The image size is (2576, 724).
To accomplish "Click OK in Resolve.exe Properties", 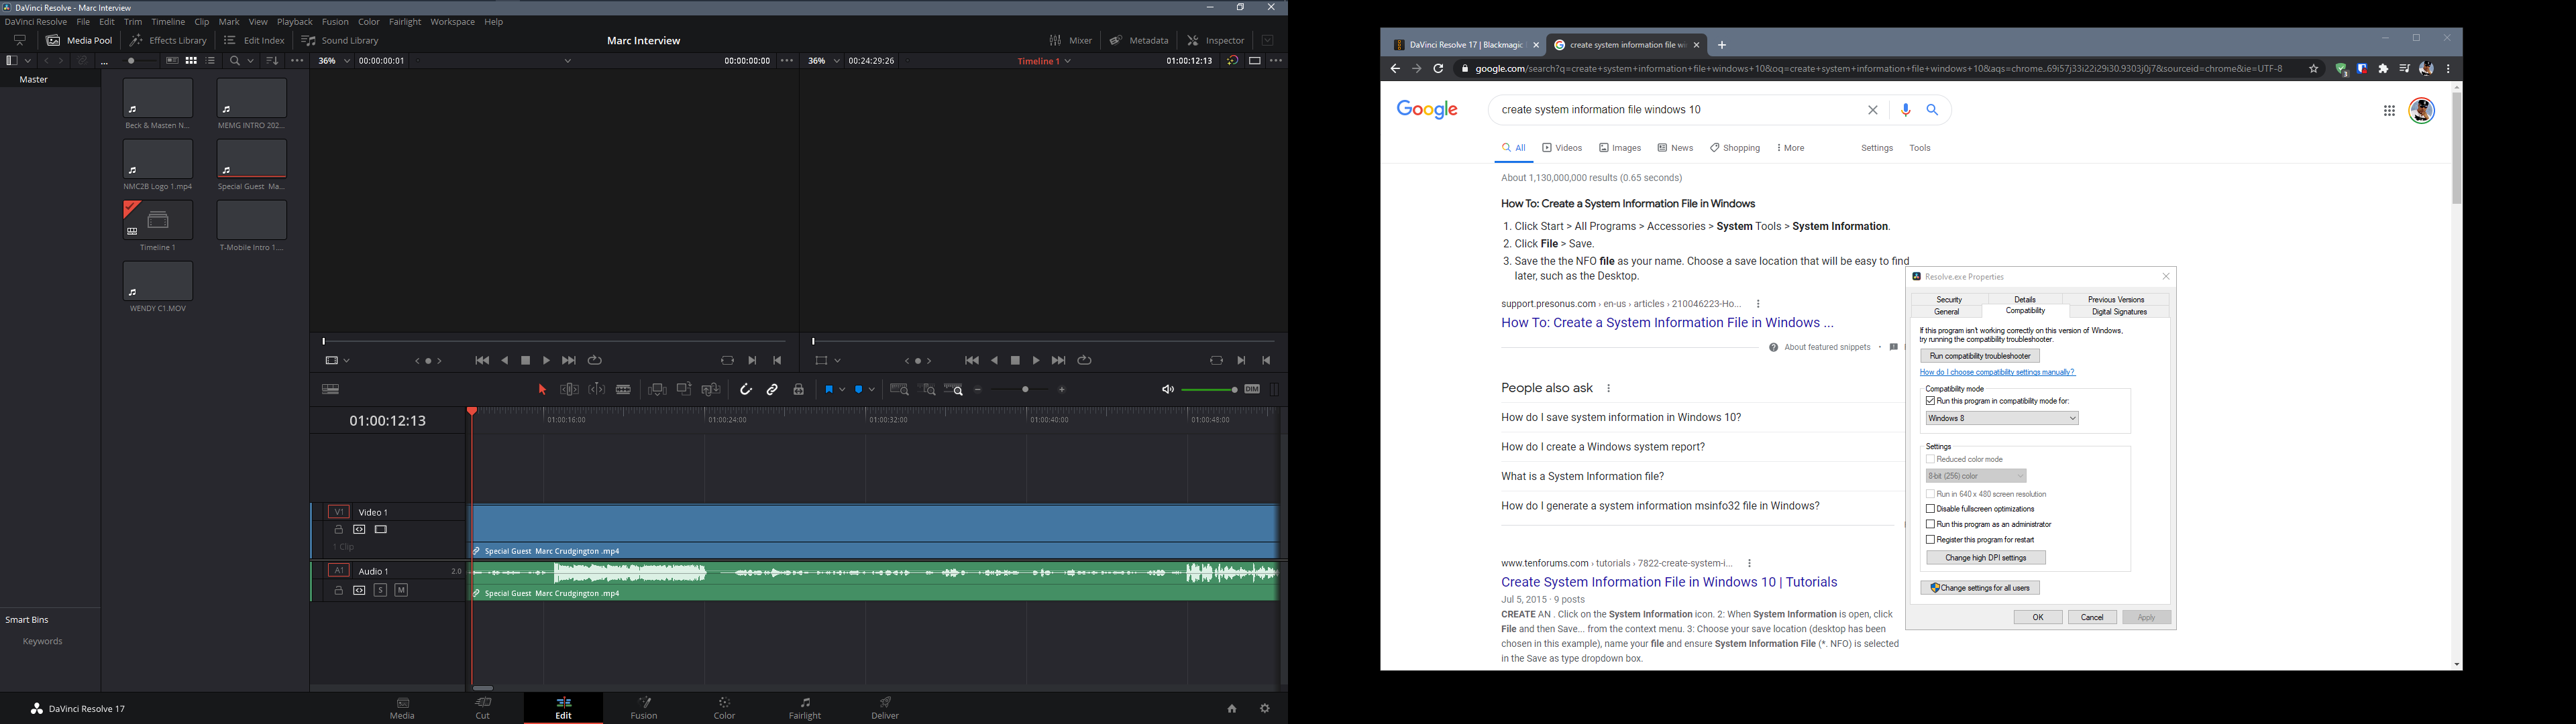I will (2038, 617).
